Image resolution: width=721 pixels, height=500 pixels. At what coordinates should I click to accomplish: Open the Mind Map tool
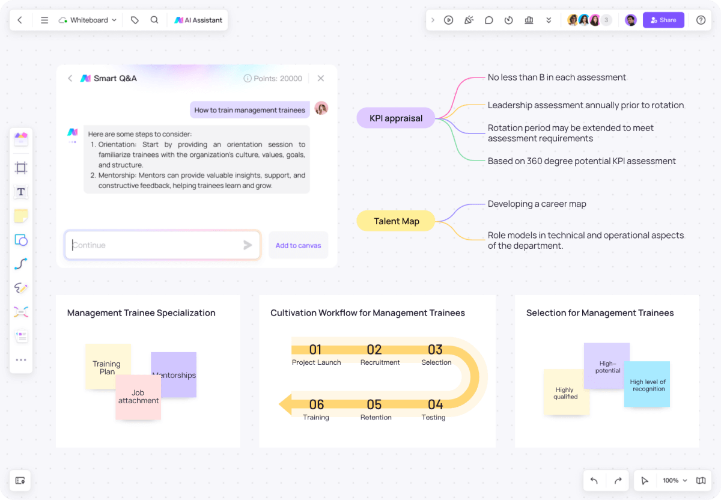click(x=20, y=312)
